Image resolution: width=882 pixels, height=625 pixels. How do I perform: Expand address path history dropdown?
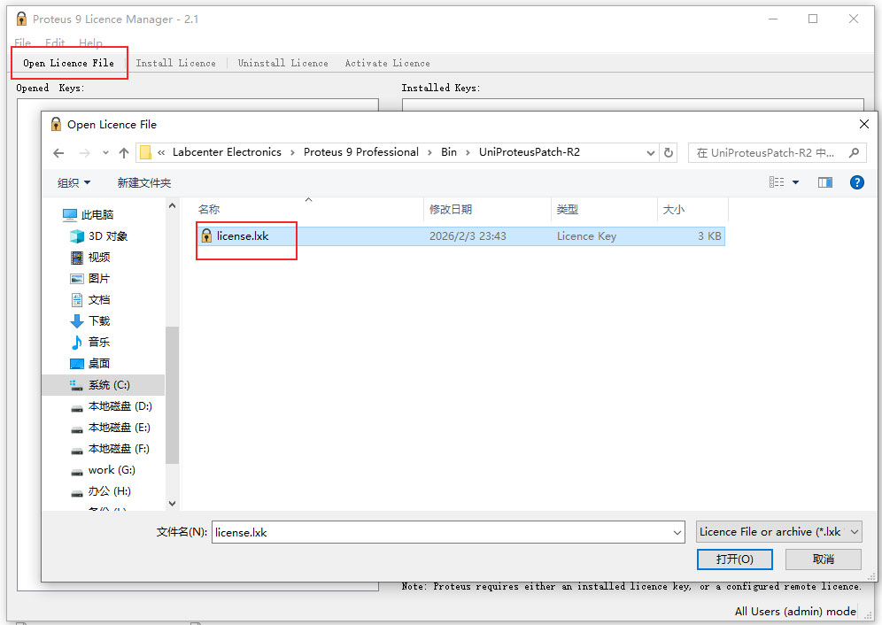pos(650,152)
